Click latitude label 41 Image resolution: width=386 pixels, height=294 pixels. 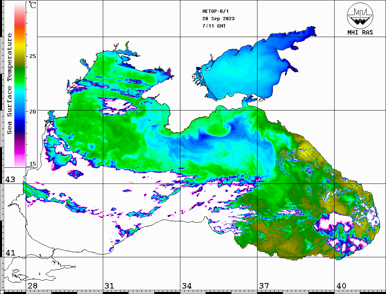click(x=10, y=253)
